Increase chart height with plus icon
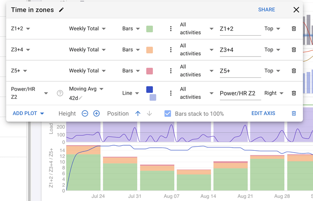Image resolution: width=313 pixels, height=201 pixels. [96, 114]
